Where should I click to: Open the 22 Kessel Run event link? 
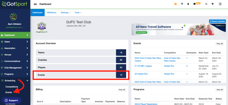click(141, 74)
